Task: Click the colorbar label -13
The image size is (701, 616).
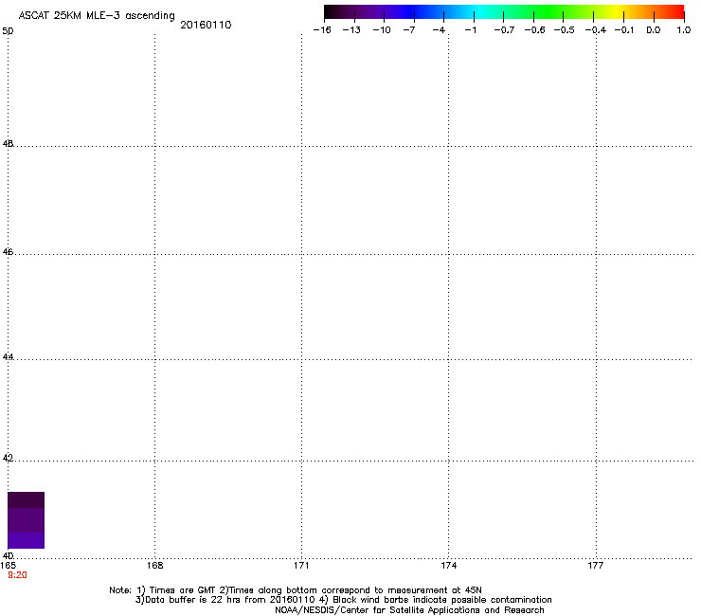Action: click(x=351, y=30)
